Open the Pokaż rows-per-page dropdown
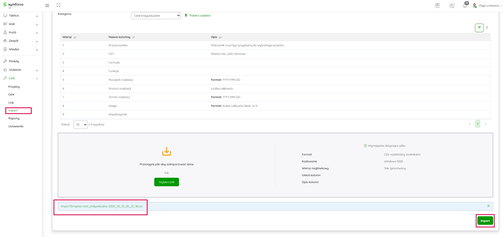Viewport: 504px width, 237px height. point(80,125)
